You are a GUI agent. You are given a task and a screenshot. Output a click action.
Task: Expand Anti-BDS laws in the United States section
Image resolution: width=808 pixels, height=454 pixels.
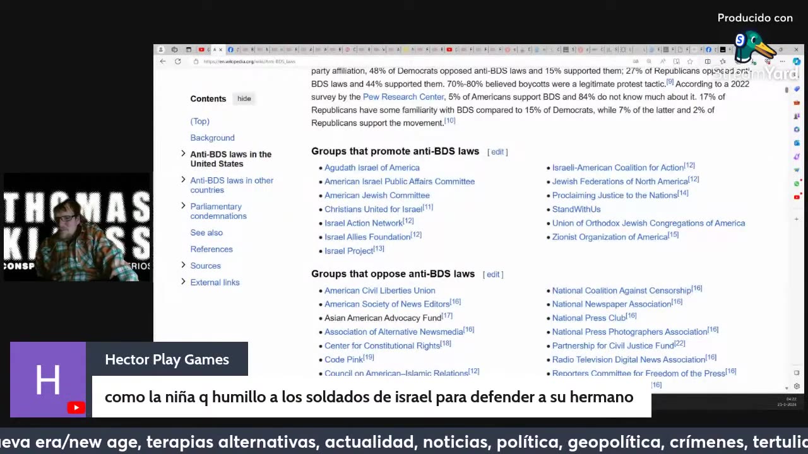(183, 154)
